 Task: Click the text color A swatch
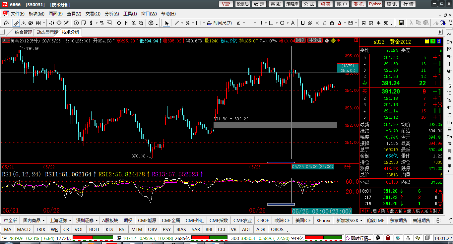pyautogui.click(x=340, y=23)
